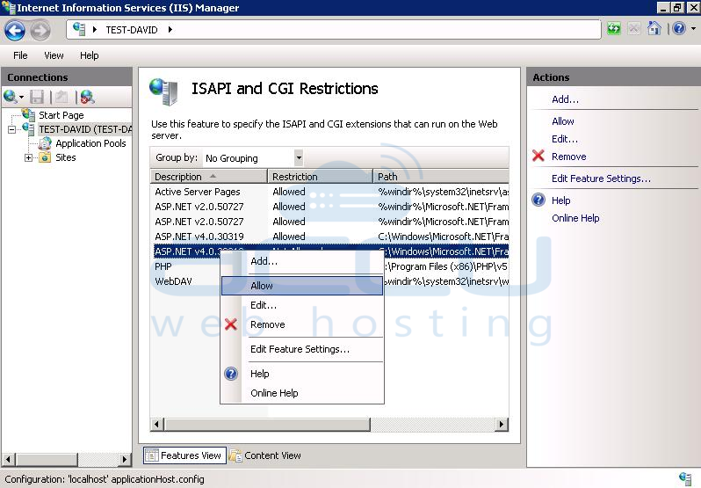The height and width of the screenshot is (488, 701).
Task: Click Online Help in the Actions pane
Action: [575, 218]
